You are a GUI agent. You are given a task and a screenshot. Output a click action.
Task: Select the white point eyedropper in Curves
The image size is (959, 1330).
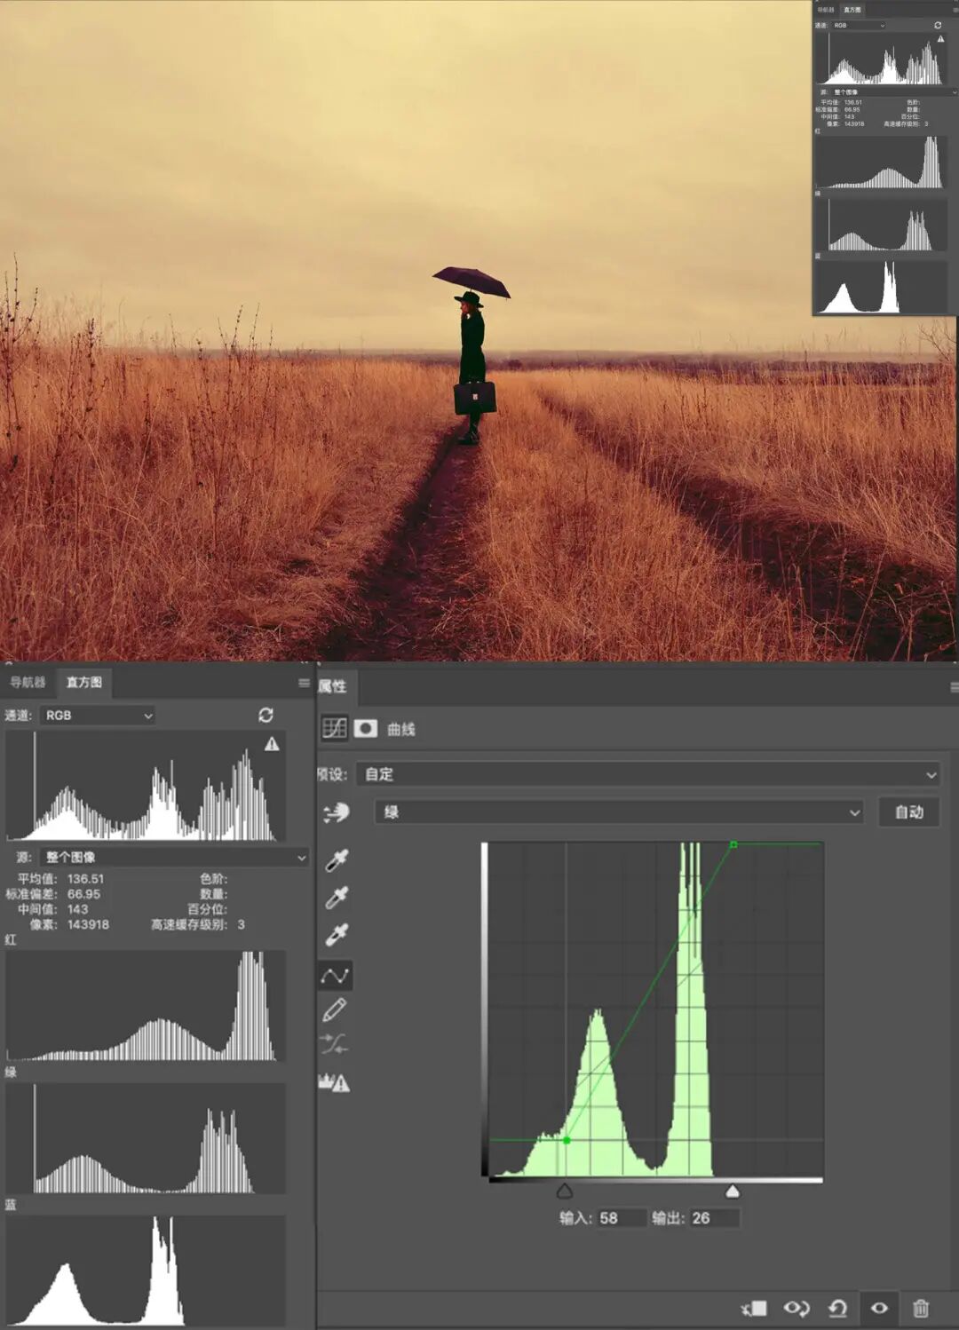pyautogui.click(x=337, y=935)
